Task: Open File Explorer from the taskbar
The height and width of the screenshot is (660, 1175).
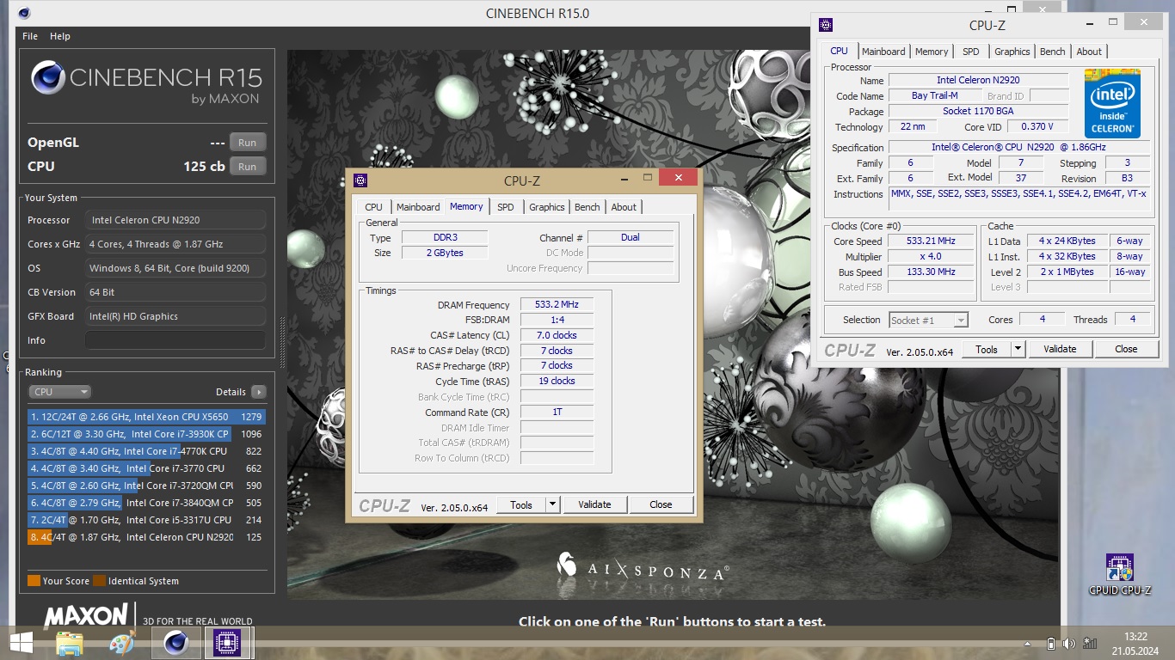Action: click(70, 643)
